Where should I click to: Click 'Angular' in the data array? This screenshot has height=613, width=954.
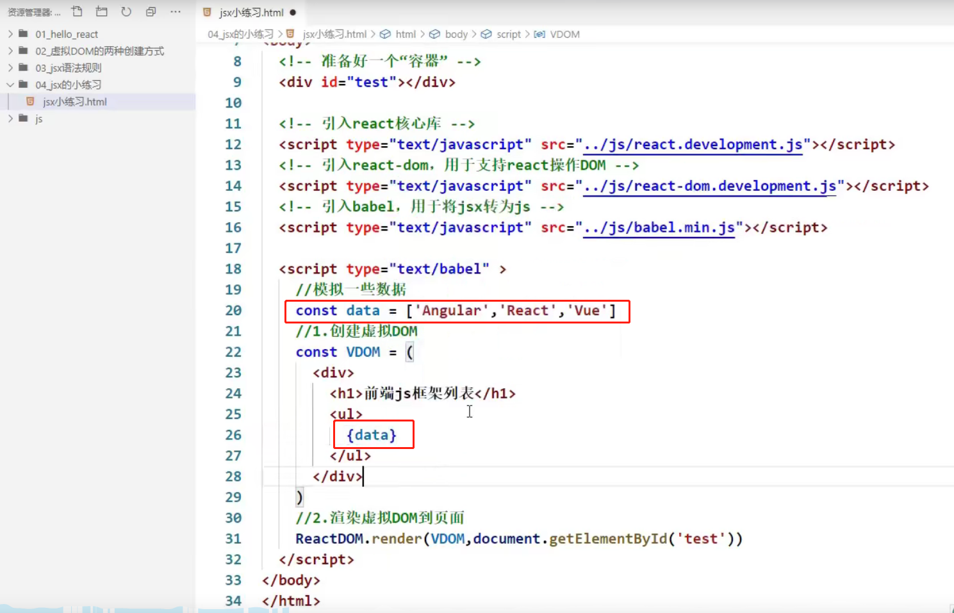pyautogui.click(x=452, y=311)
